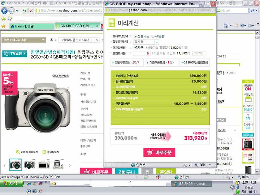The width and height of the screenshot is (260, 195).
Task: Click the KB카드 5% promo badge
Action: click(x=9, y=83)
